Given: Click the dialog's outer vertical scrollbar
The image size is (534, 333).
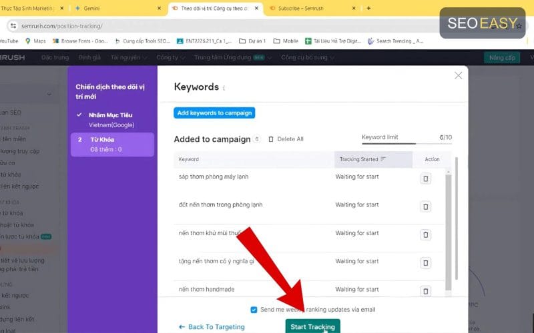Looking at the screenshot, I should click(457, 218).
